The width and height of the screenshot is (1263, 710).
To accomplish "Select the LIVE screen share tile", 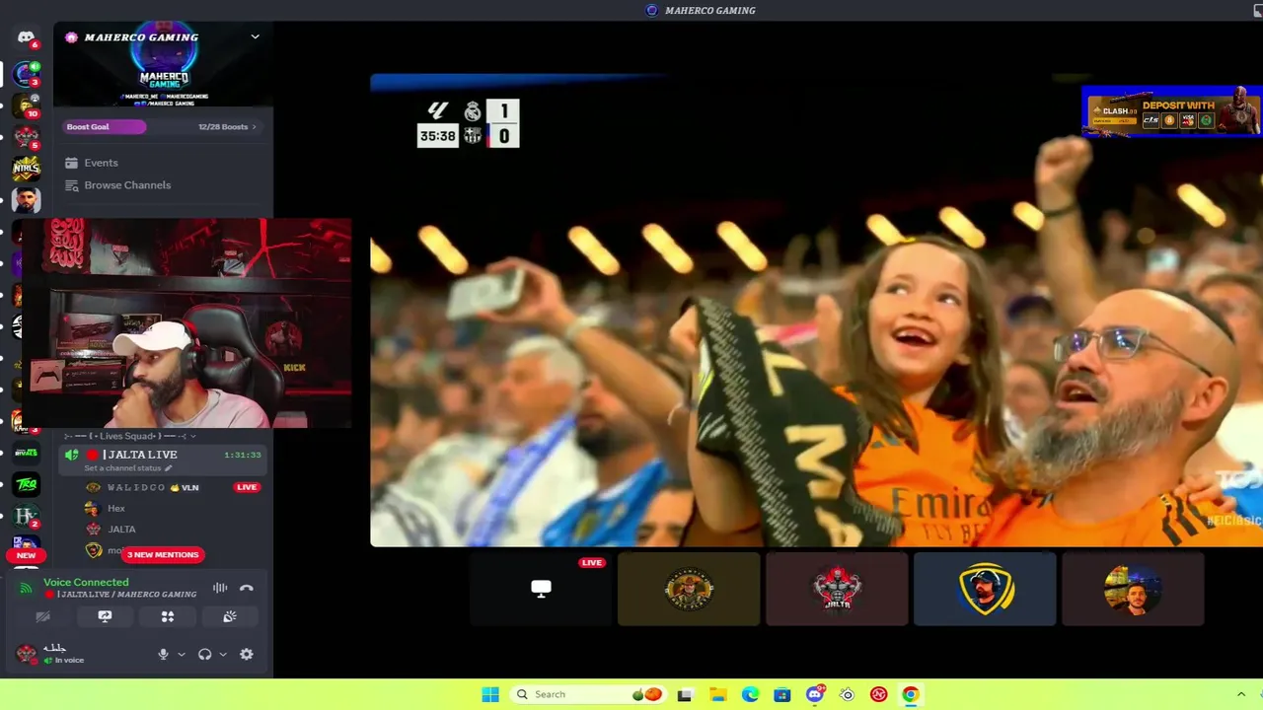I will pyautogui.click(x=541, y=589).
